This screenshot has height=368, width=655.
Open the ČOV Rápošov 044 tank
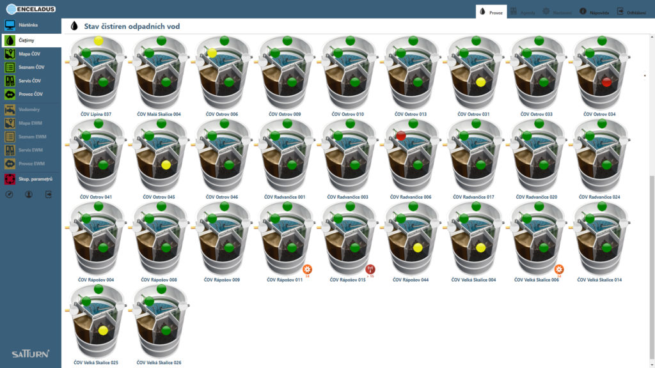point(411,239)
